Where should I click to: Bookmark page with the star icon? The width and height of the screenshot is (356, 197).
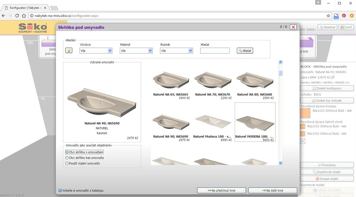(x=329, y=16)
